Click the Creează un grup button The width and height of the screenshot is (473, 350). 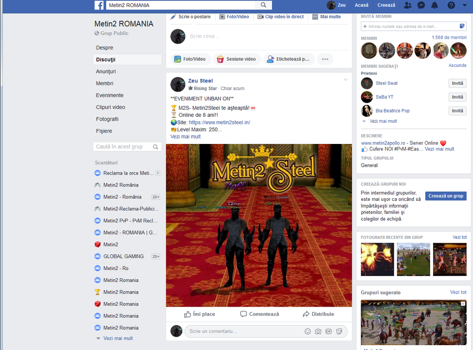click(x=446, y=196)
